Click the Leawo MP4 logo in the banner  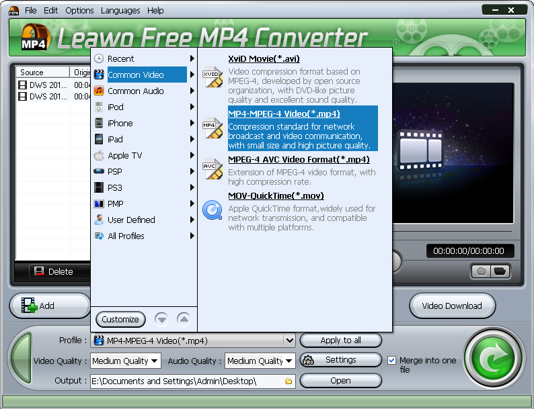tap(35, 37)
